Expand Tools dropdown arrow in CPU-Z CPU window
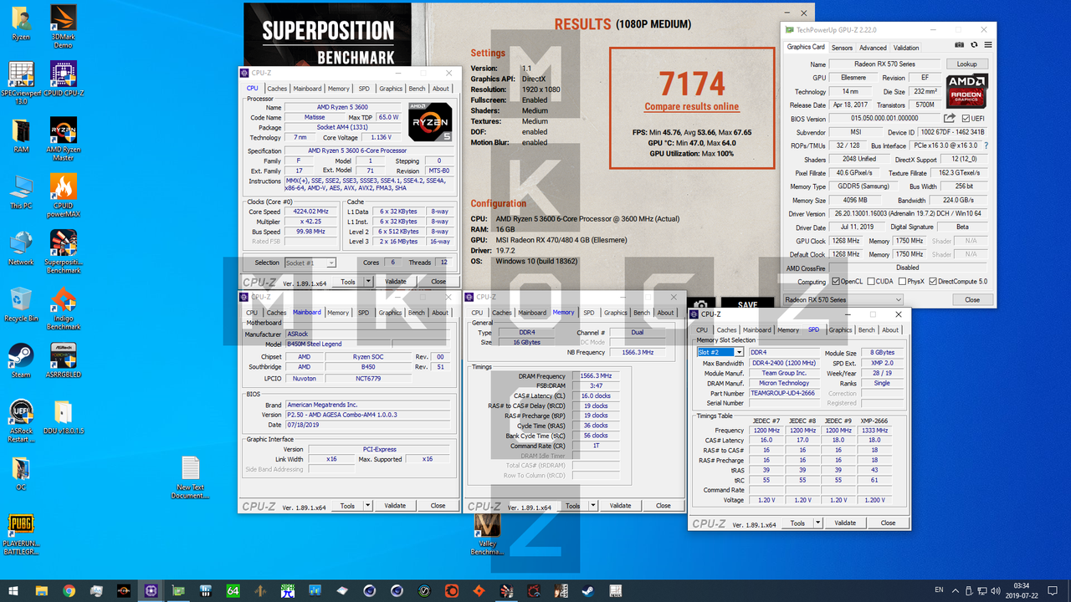The height and width of the screenshot is (602, 1071). pos(369,282)
